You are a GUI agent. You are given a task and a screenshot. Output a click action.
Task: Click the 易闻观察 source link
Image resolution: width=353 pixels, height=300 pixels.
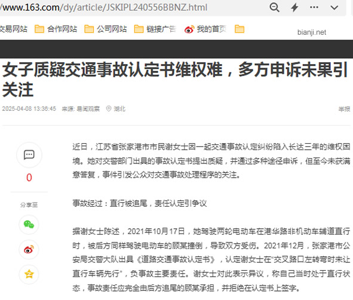coord(88,109)
